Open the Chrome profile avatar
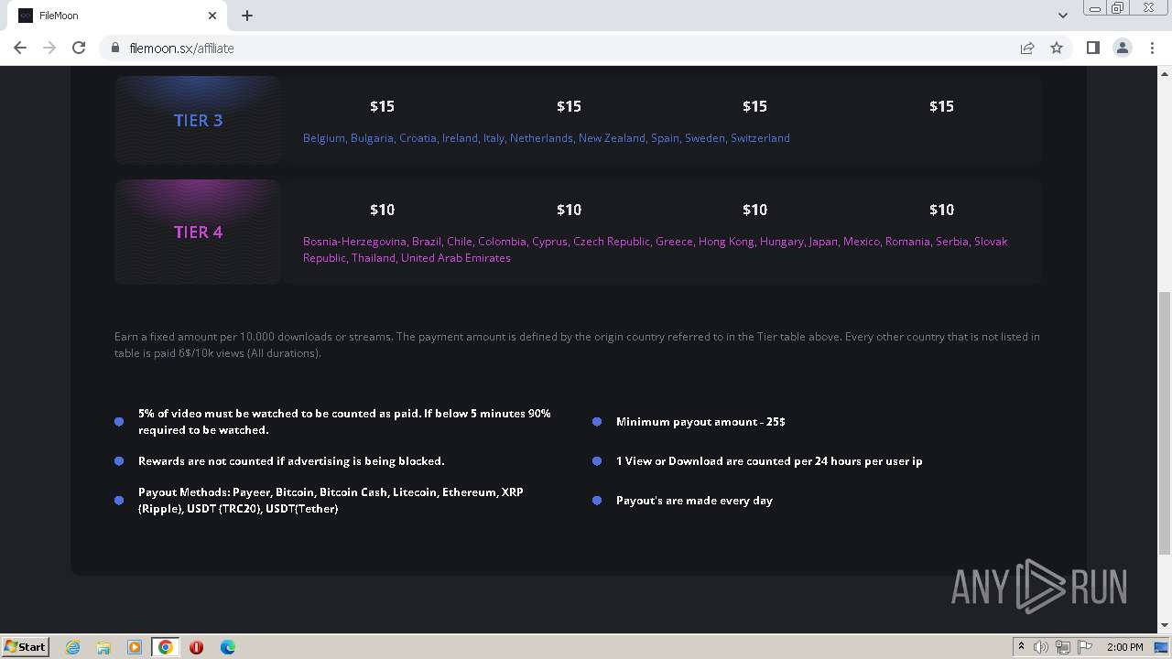Image resolution: width=1172 pixels, height=659 pixels. click(x=1122, y=48)
